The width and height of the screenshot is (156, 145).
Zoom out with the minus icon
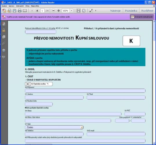pos(53,10)
